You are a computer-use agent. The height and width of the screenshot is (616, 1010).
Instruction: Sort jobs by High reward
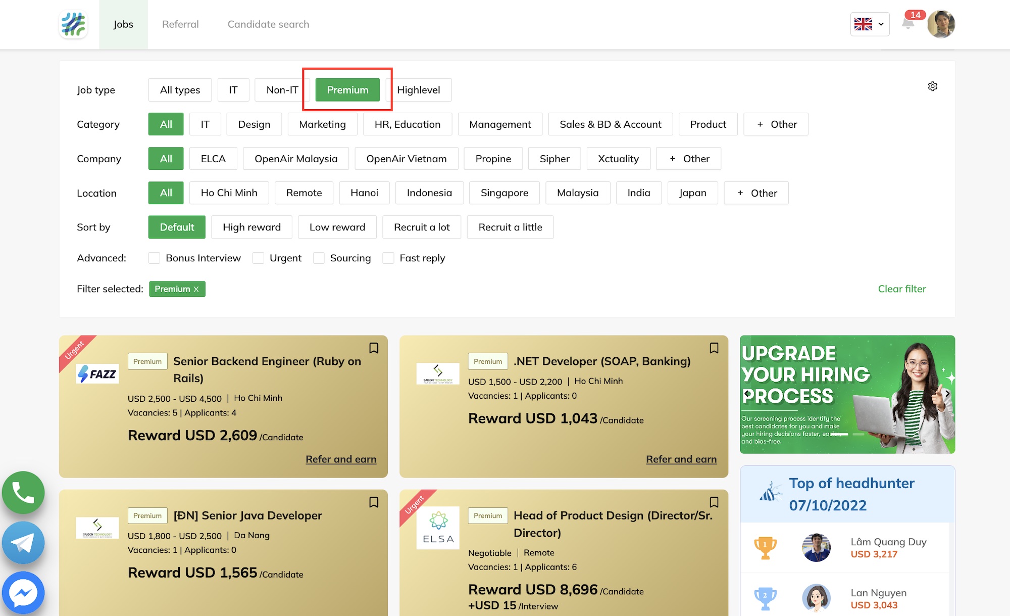click(x=251, y=227)
